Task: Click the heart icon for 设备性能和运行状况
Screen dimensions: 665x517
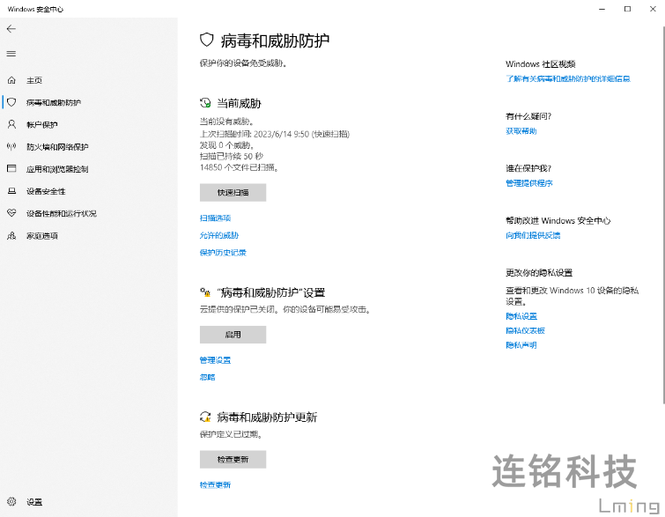Action: point(11,213)
